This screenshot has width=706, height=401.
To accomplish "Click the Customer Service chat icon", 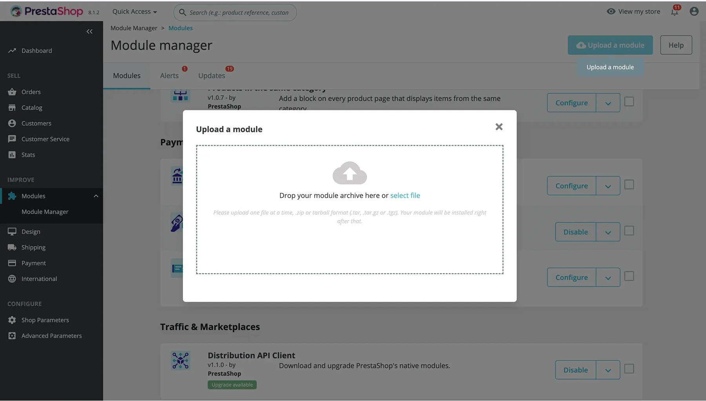I will 12,139.
